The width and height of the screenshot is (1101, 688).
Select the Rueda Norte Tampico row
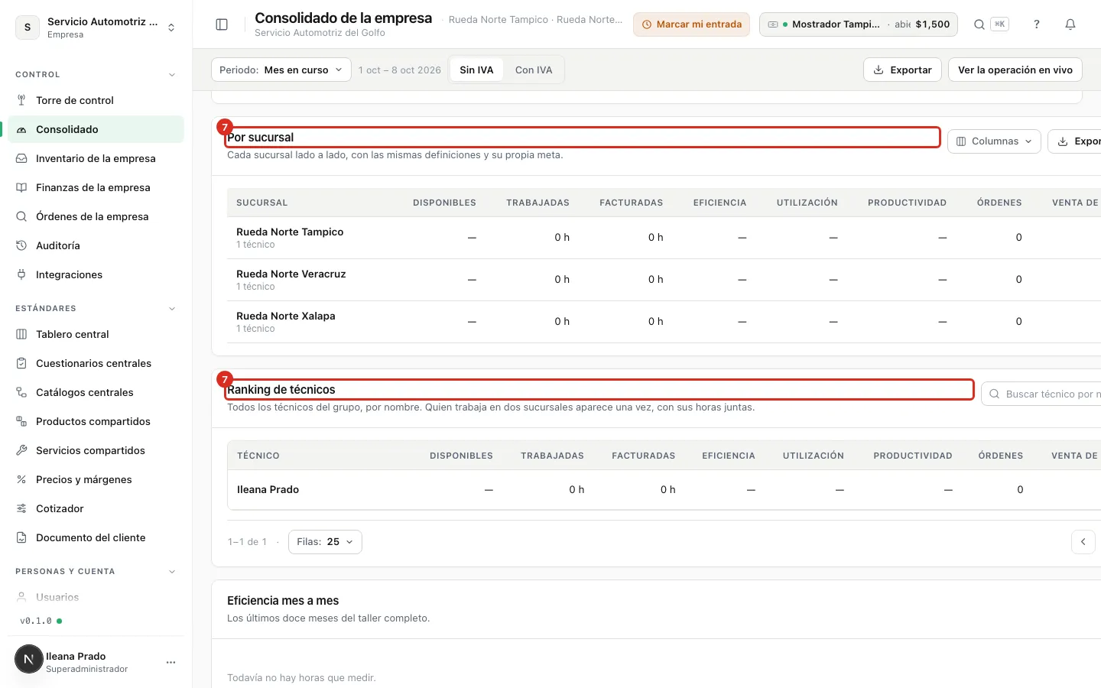tap(664, 238)
